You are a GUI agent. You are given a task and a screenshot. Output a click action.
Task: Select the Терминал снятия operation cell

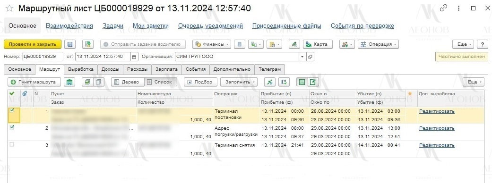236,150
